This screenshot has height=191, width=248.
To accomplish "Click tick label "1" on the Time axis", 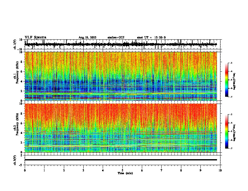I will [44, 170].
